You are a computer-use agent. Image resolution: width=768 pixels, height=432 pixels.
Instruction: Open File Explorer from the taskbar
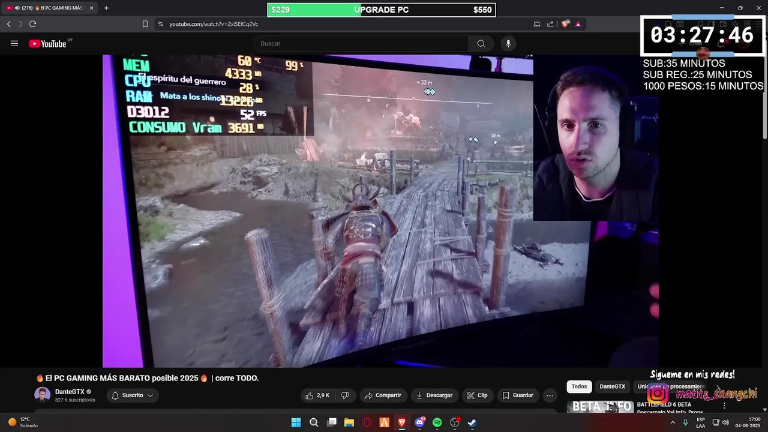pyautogui.click(x=349, y=422)
